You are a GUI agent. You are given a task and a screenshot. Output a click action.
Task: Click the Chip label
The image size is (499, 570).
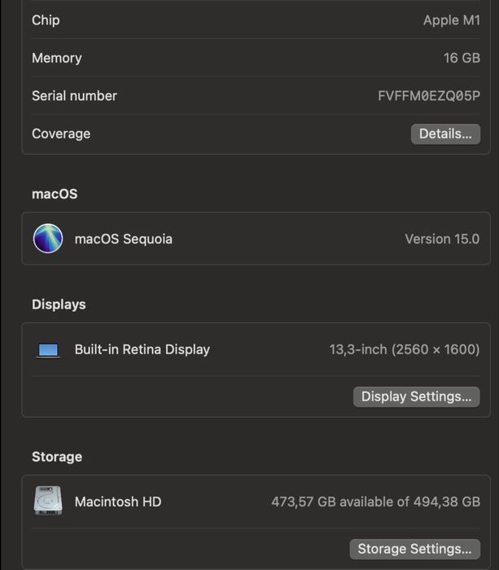tap(46, 20)
